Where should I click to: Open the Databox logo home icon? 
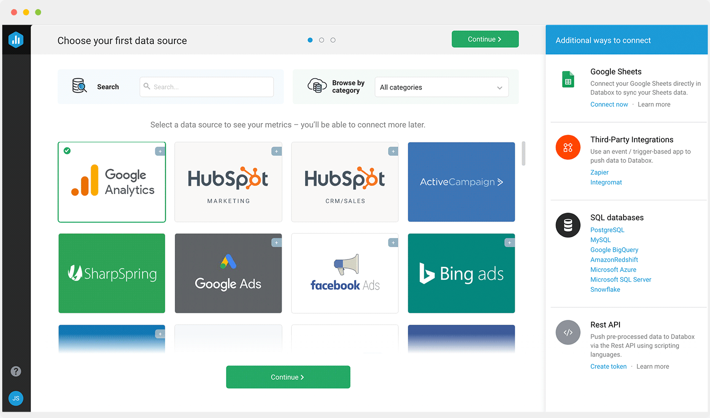pos(16,40)
